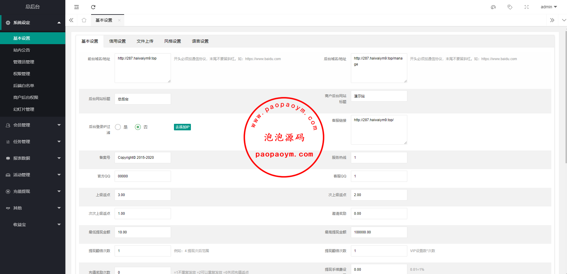This screenshot has width=567, height=274.
Task: Click the 官方QQ input field
Action: pyautogui.click(x=142, y=176)
